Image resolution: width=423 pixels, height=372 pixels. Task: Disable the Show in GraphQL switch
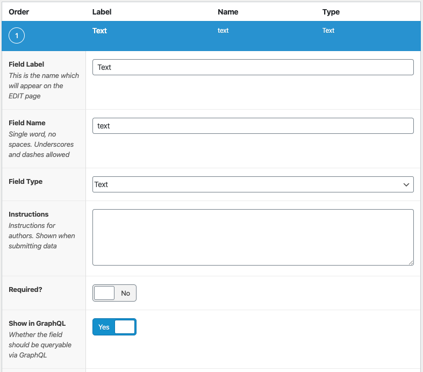114,327
